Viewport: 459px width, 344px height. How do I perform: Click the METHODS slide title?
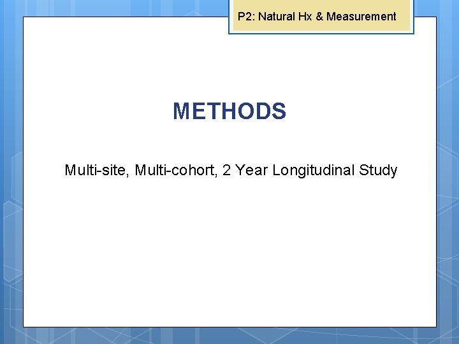tap(229, 111)
